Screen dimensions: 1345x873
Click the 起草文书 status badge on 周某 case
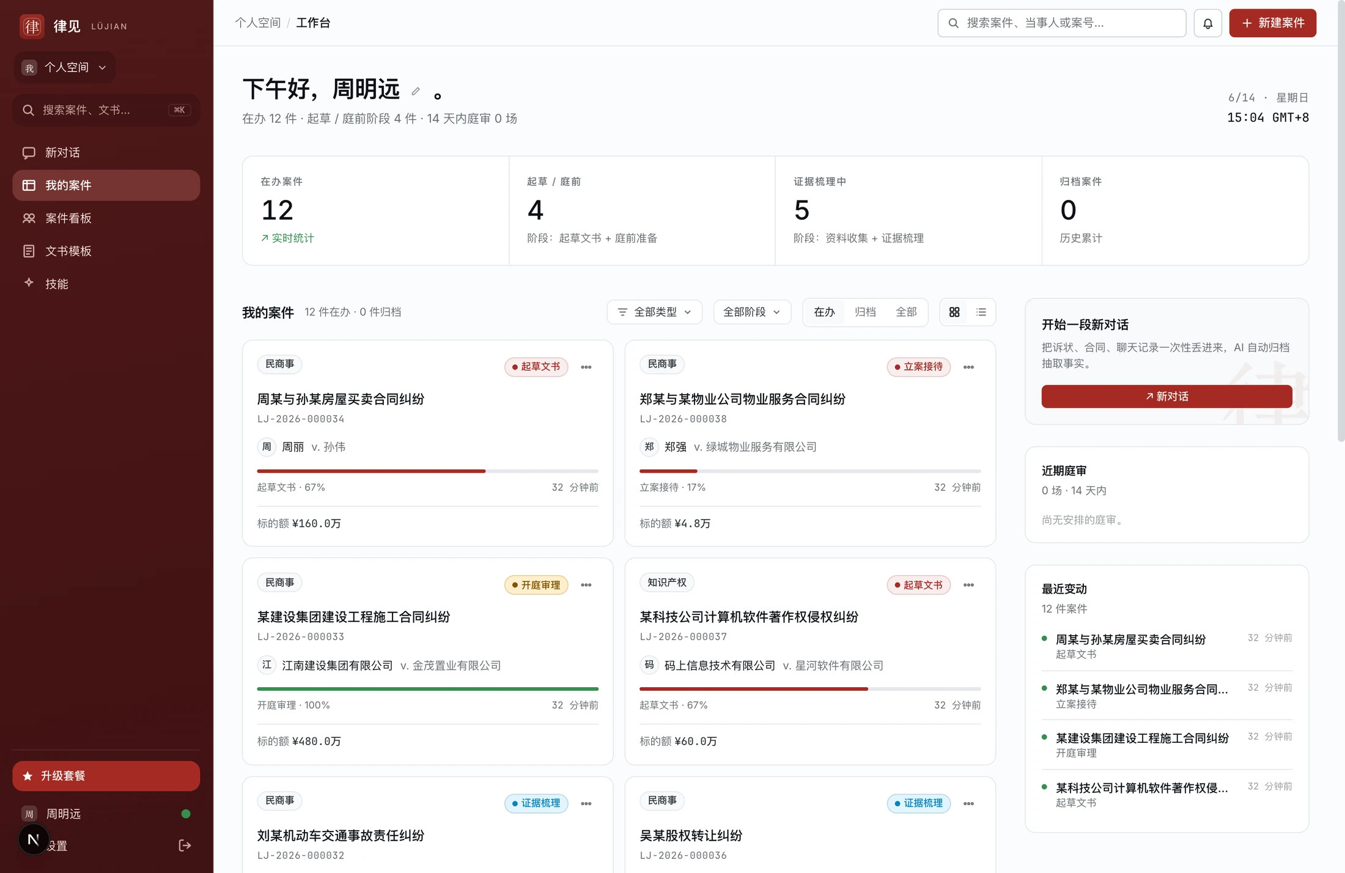coord(536,367)
